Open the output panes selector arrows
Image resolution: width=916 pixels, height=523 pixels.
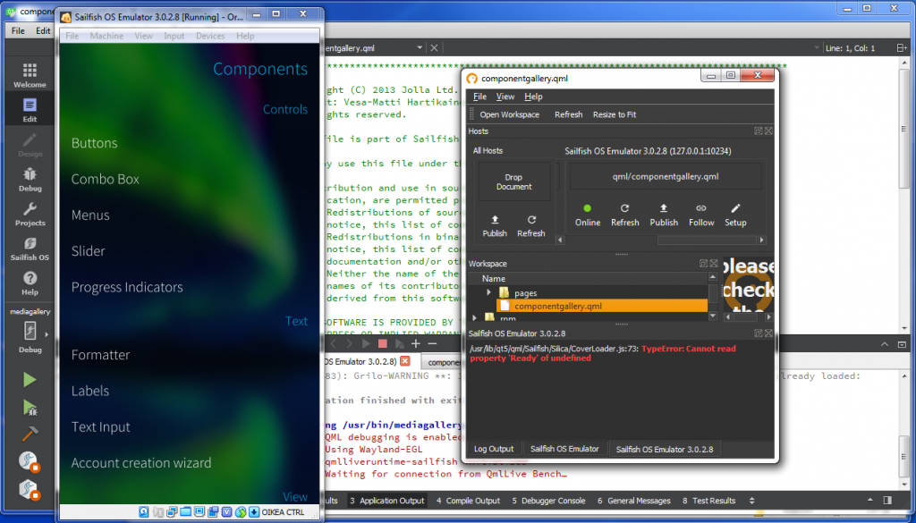751,501
